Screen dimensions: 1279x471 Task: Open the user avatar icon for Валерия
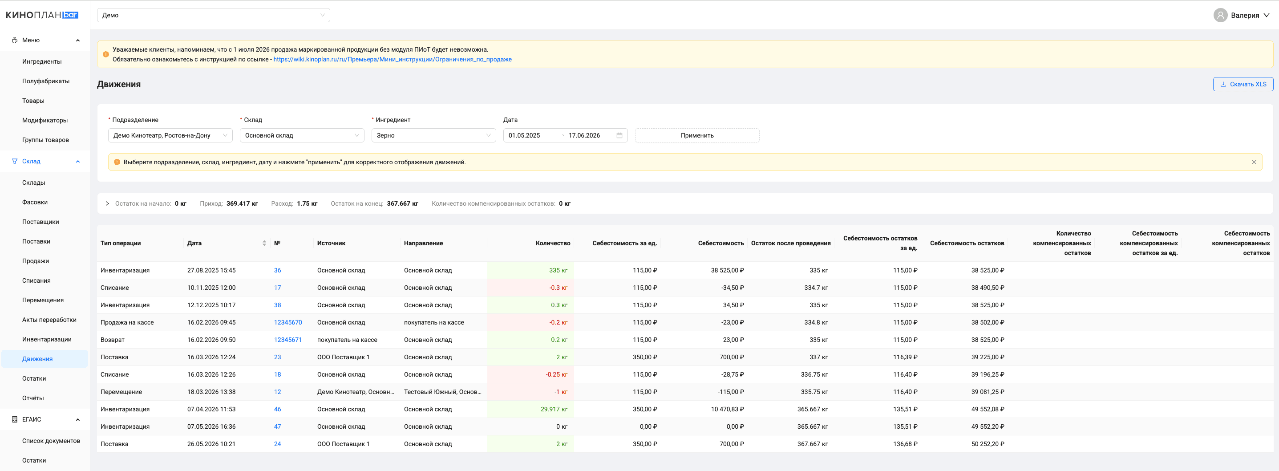(x=1220, y=15)
